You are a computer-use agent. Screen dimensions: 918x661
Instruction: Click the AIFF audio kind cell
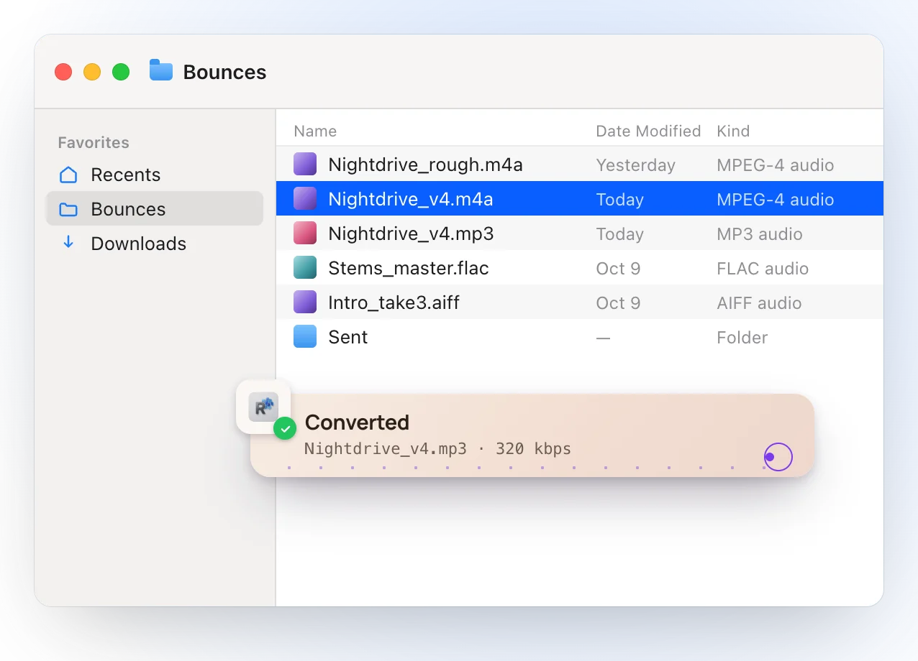pyautogui.click(x=759, y=303)
